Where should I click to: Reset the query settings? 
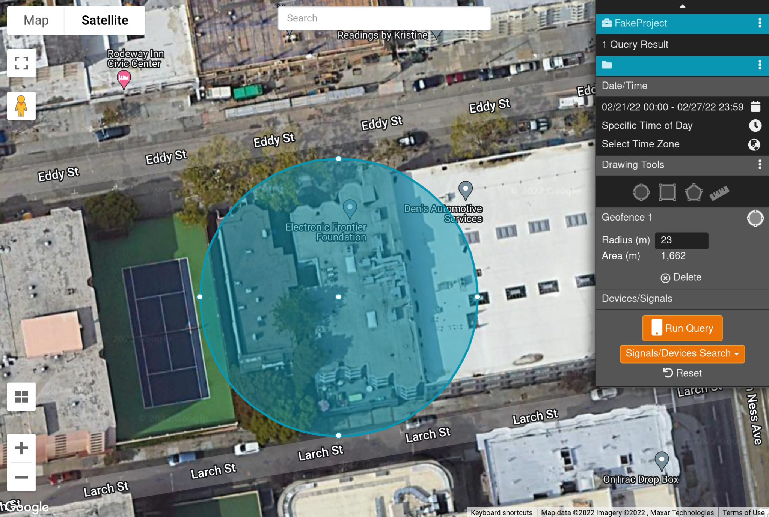pyautogui.click(x=682, y=373)
